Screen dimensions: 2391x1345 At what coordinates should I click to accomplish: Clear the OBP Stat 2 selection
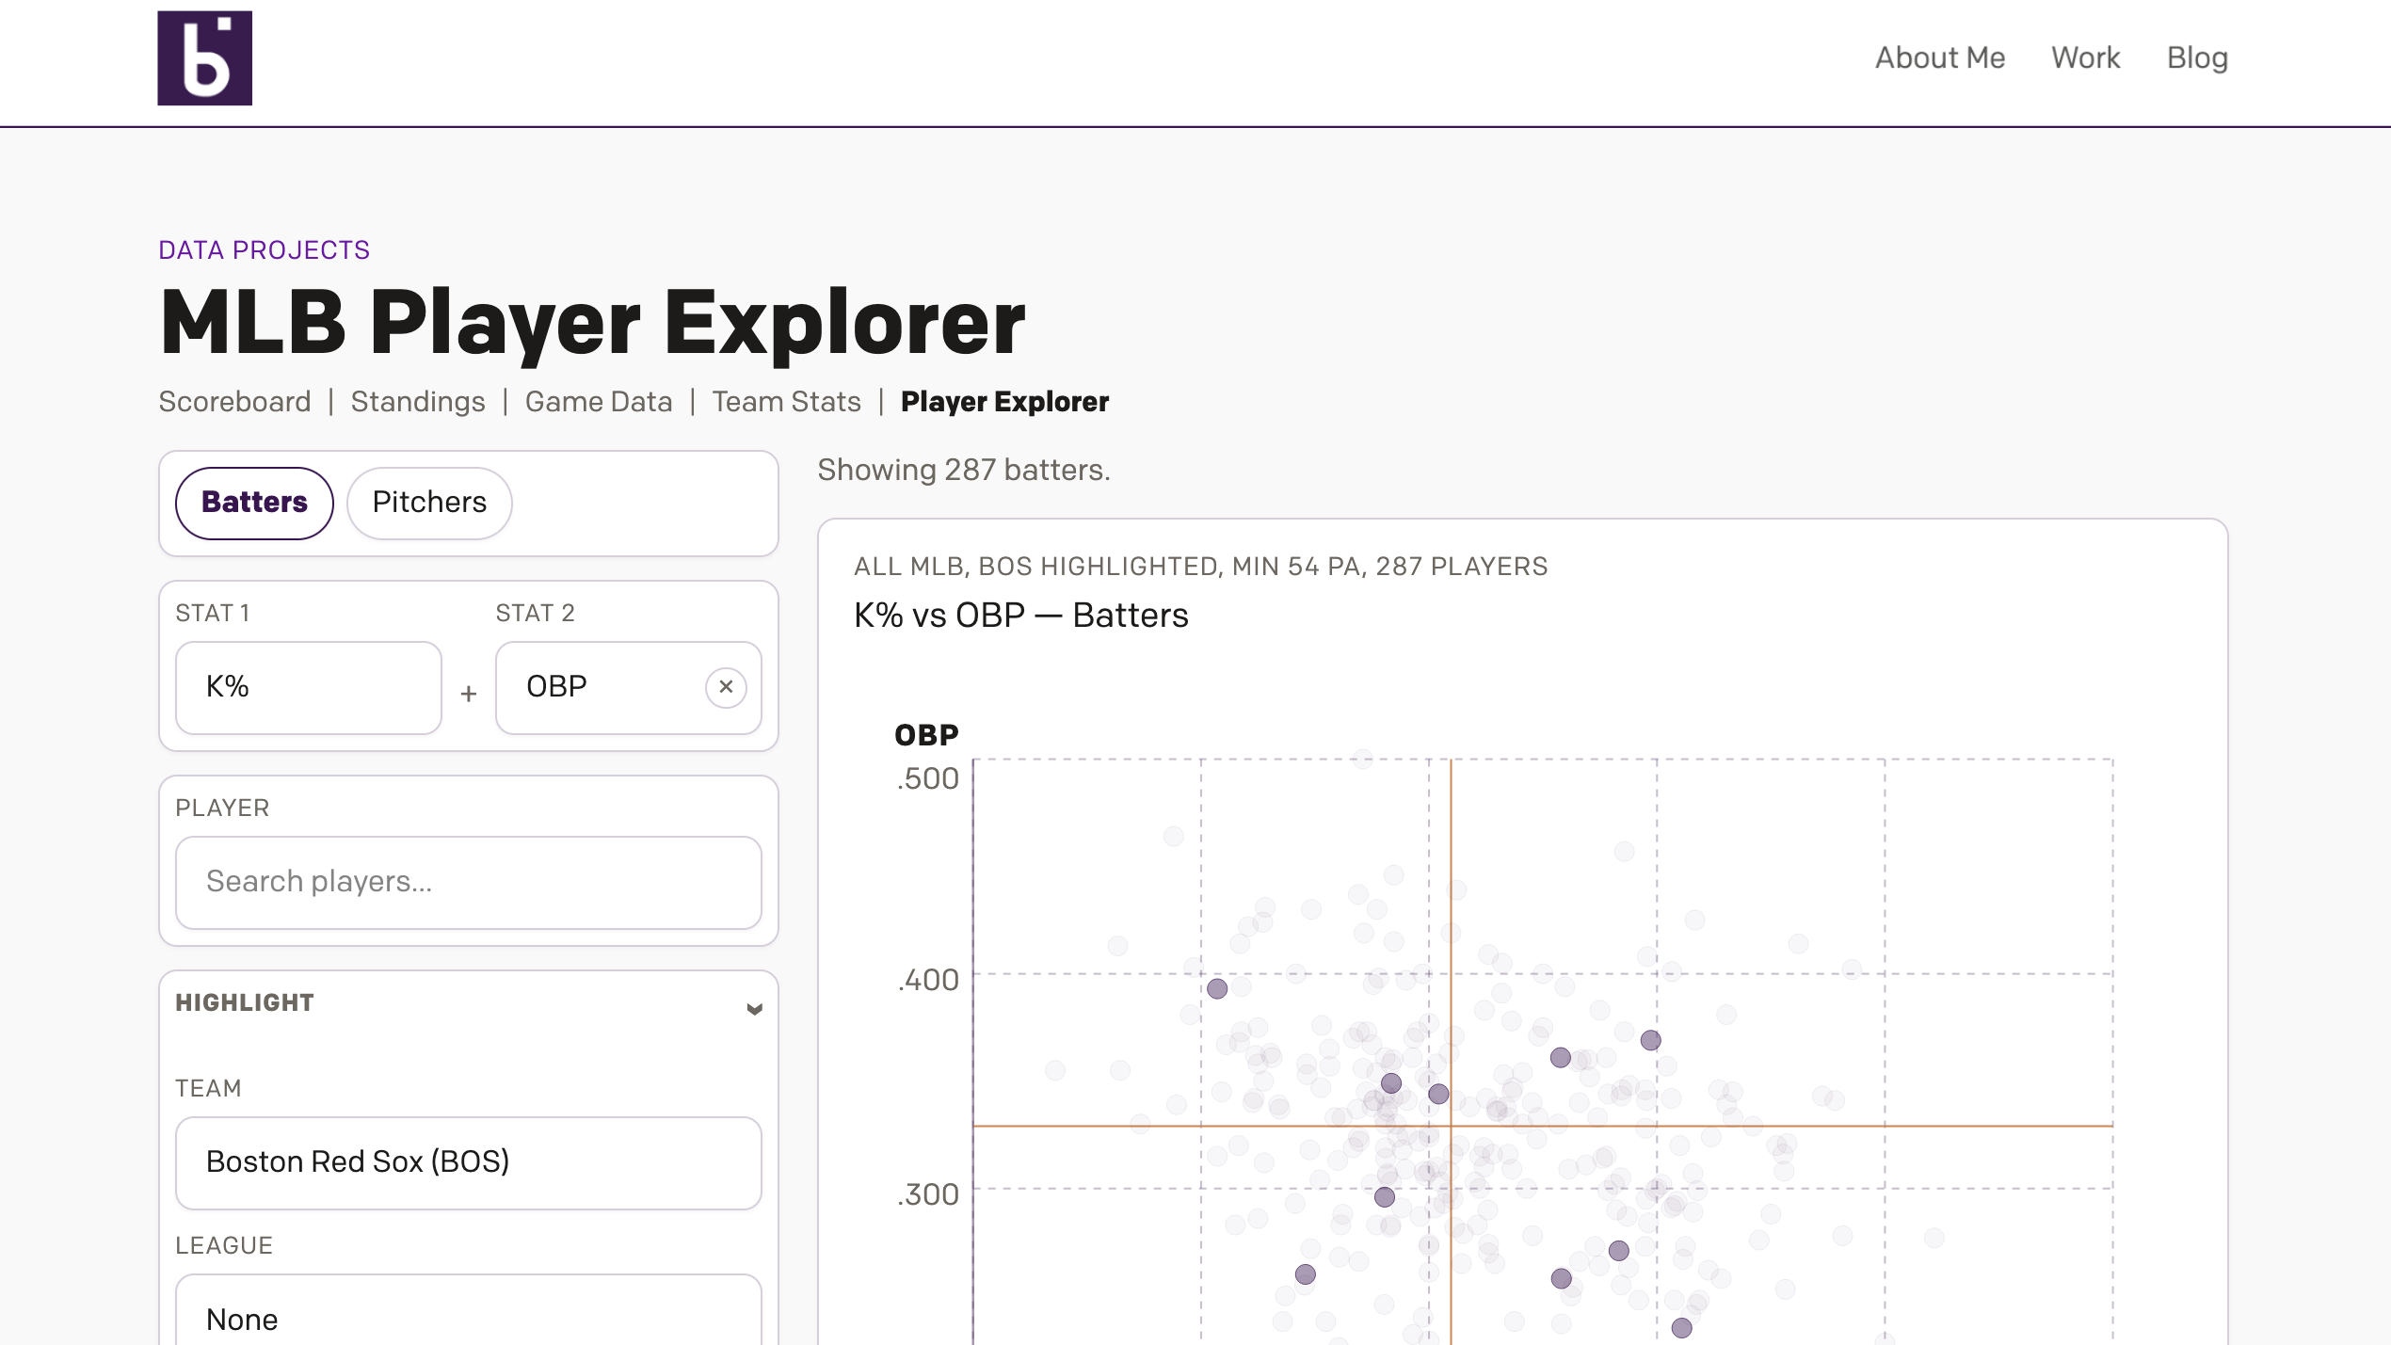click(x=726, y=687)
